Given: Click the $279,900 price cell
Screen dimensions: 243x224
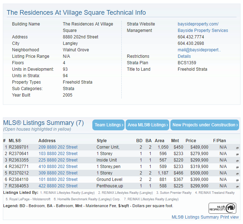Looking at the screenshot, I should point(199,154).
